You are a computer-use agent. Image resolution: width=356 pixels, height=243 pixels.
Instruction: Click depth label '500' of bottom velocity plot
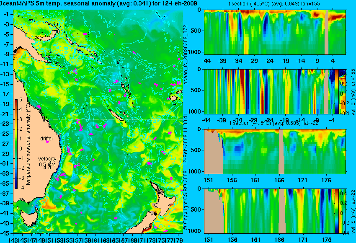pyautogui.click(x=196, y=209)
